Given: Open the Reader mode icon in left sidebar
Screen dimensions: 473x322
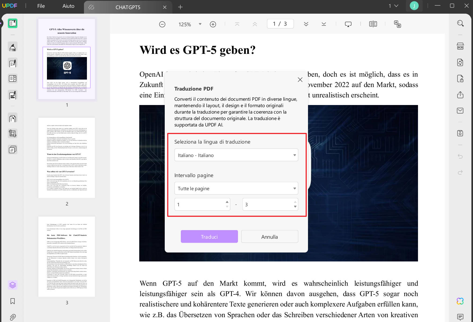Looking at the screenshot, I should pyautogui.click(x=13, y=24).
